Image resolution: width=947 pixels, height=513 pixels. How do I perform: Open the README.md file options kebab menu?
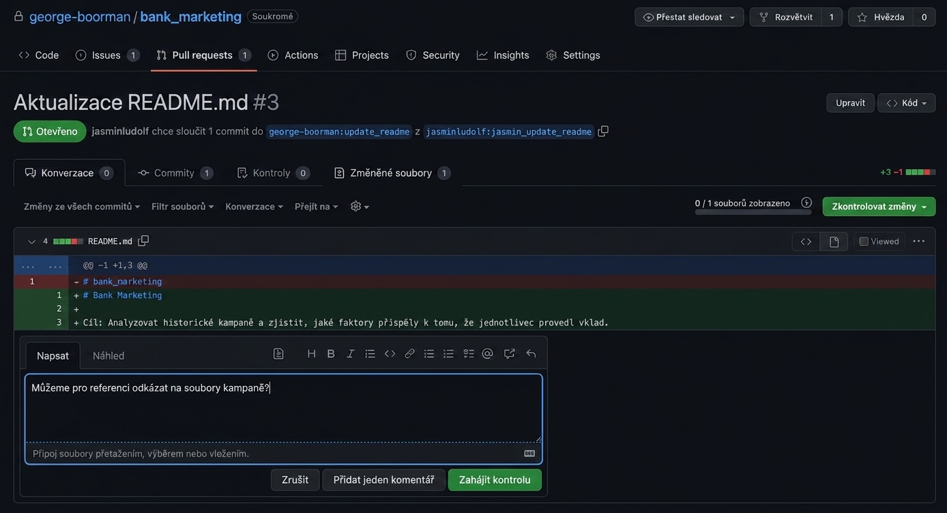point(919,241)
